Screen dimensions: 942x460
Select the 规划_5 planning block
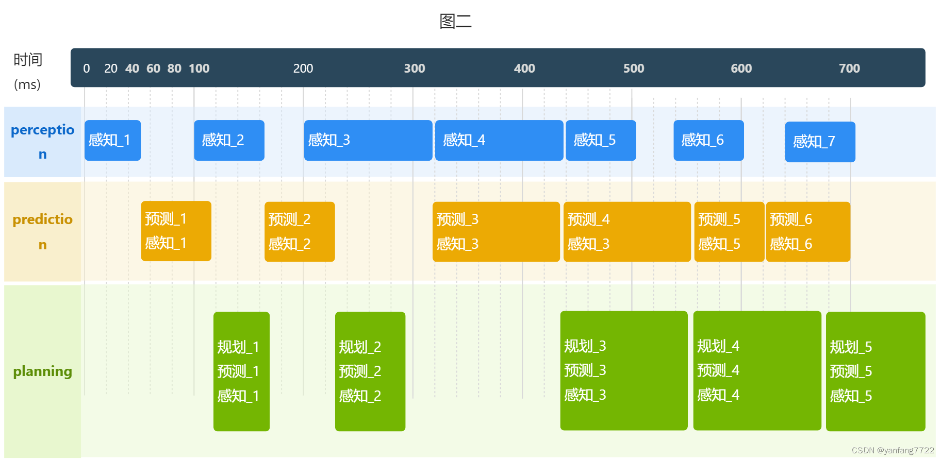click(x=875, y=371)
